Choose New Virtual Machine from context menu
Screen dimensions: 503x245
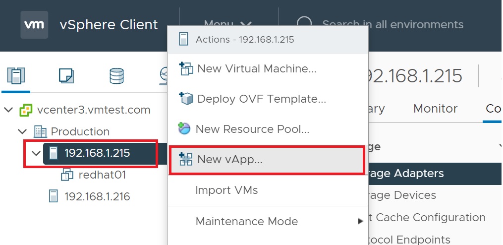[x=256, y=68]
